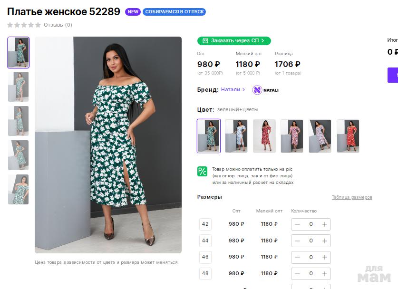Select the light blue floral color swatch
This screenshot has width=398, height=289.
point(236,136)
